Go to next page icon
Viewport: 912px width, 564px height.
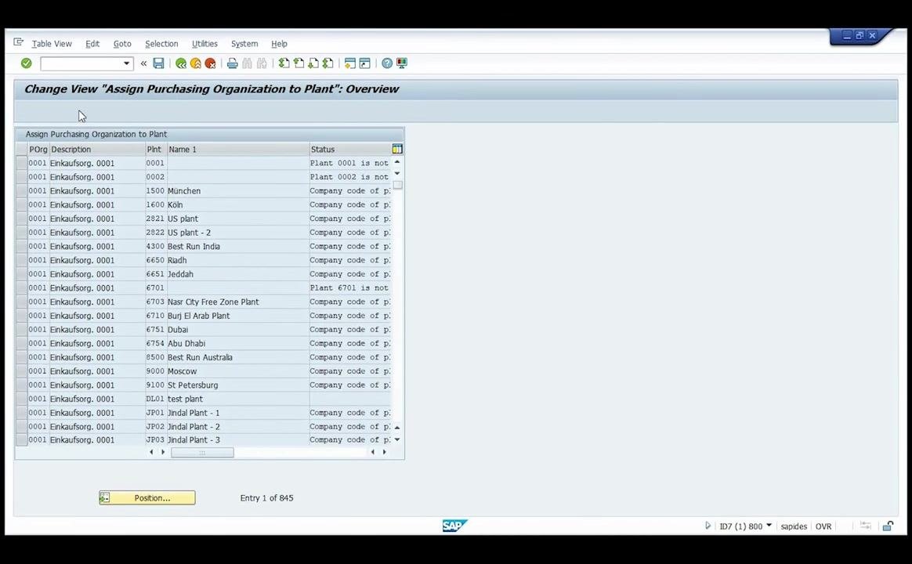click(x=313, y=63)
